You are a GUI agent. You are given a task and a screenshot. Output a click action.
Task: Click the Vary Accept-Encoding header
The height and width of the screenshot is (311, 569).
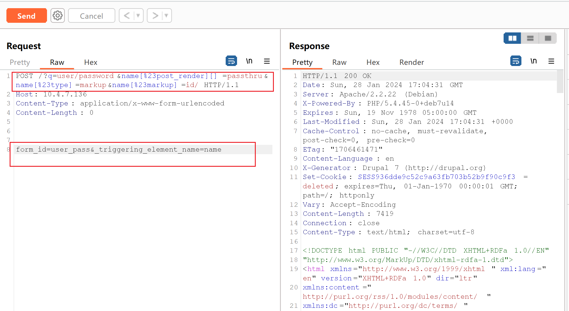pyautogui.click(x=349, y=205)
